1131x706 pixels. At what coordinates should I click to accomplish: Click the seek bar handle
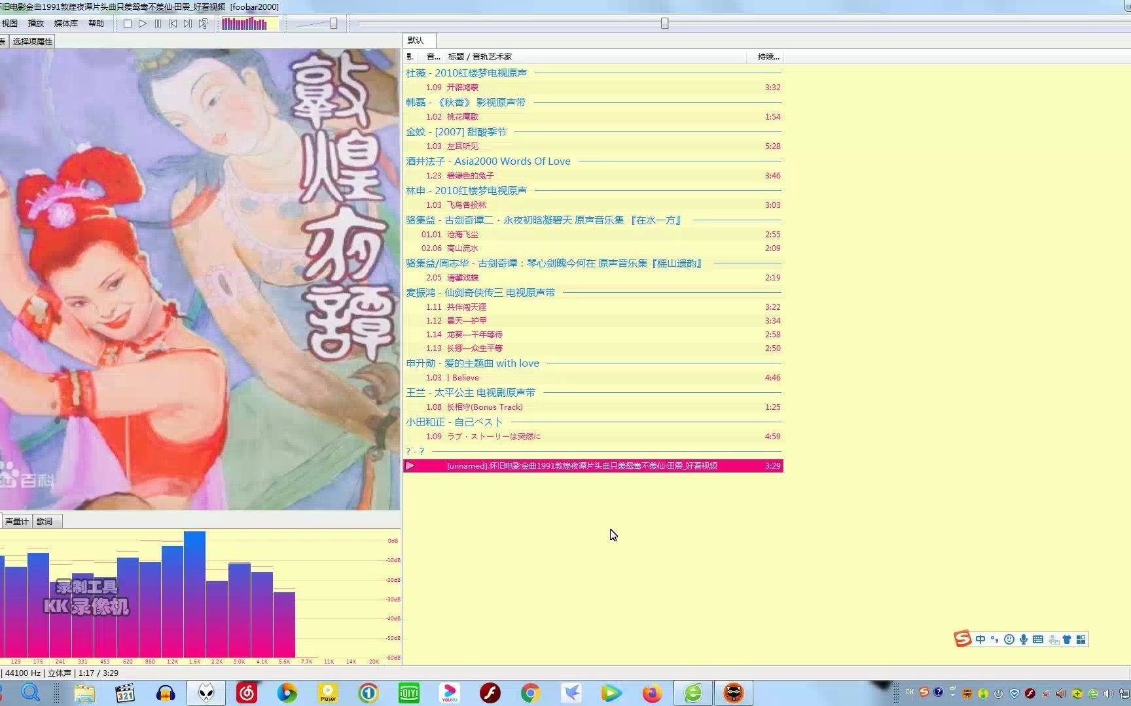click(x=664, y=24)
